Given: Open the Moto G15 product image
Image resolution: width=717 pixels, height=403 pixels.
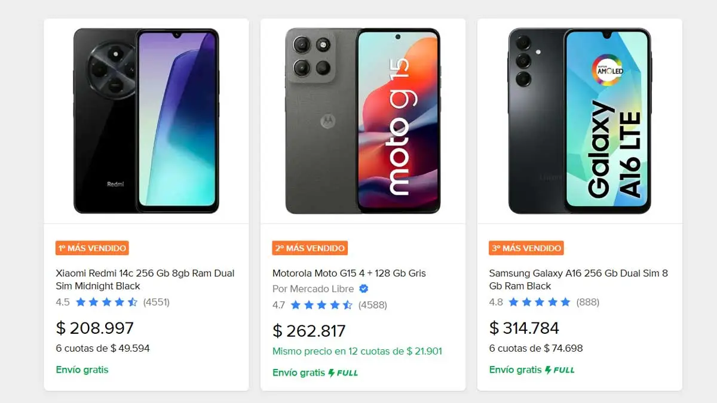Looking at the screenshot, I should coord(363,121).
